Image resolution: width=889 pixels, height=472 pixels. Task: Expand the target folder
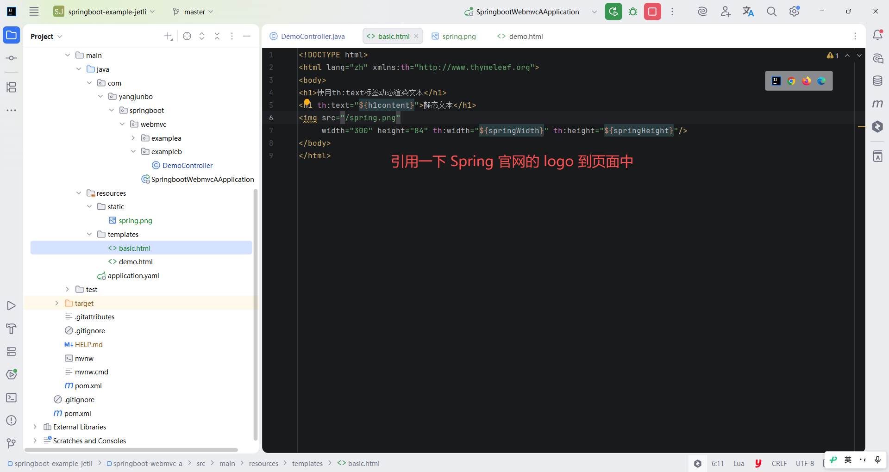(x=56, y=303)
